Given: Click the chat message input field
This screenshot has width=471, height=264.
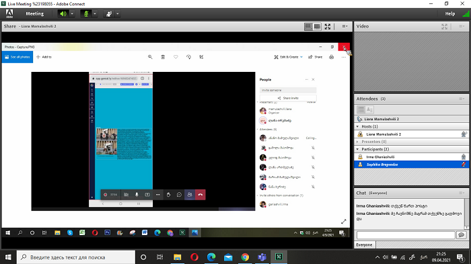Looking at the screenshot, I should (x=406, y=235).
